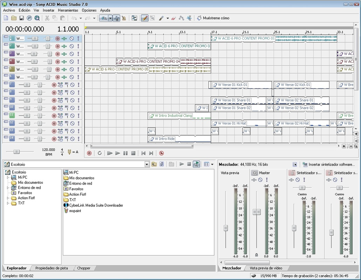Open the Insertar menu

(49, 10)
